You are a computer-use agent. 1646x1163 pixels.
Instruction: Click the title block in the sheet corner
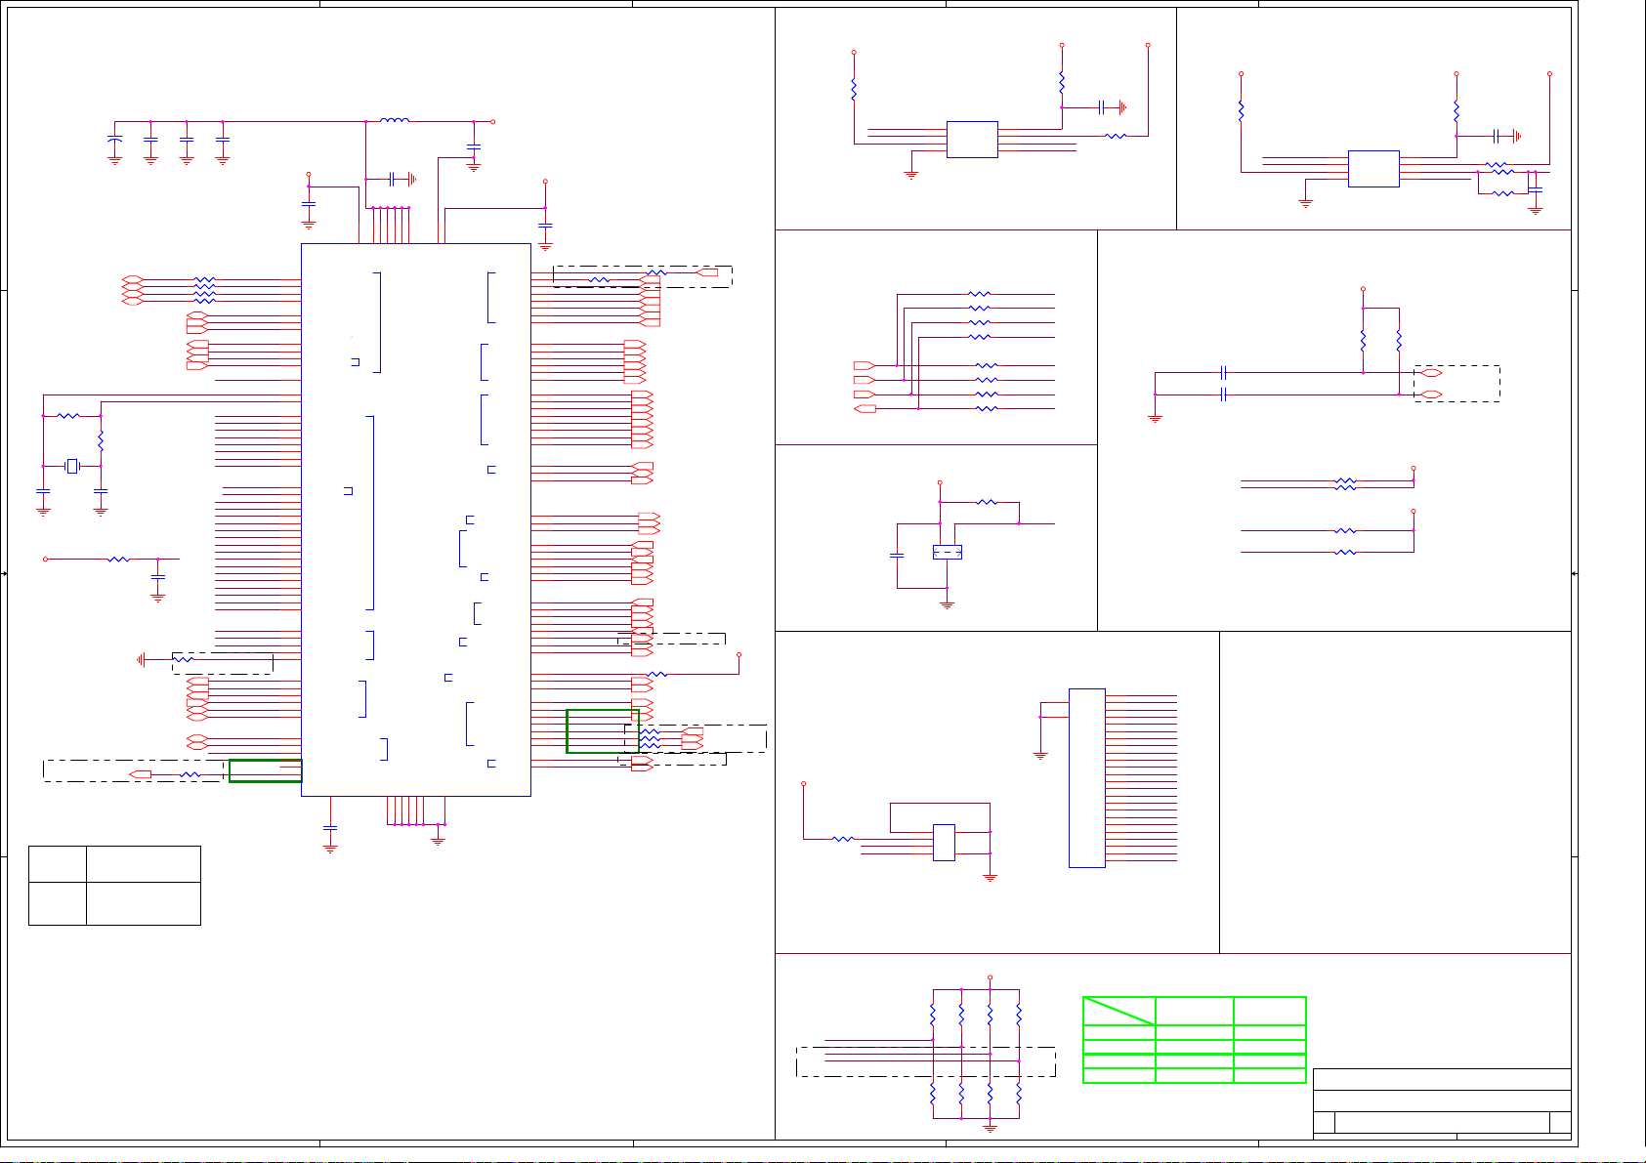tap(1442, 1103)
